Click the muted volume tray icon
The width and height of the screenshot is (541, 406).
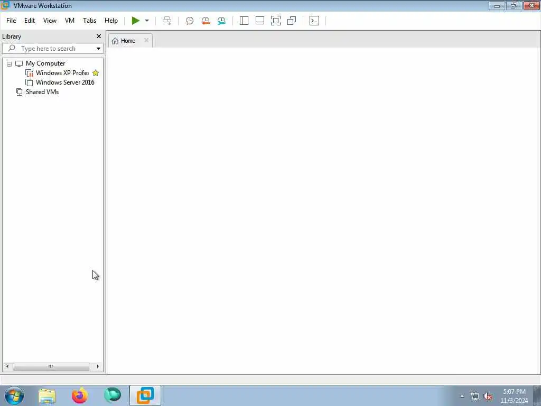tap(488, 396)
